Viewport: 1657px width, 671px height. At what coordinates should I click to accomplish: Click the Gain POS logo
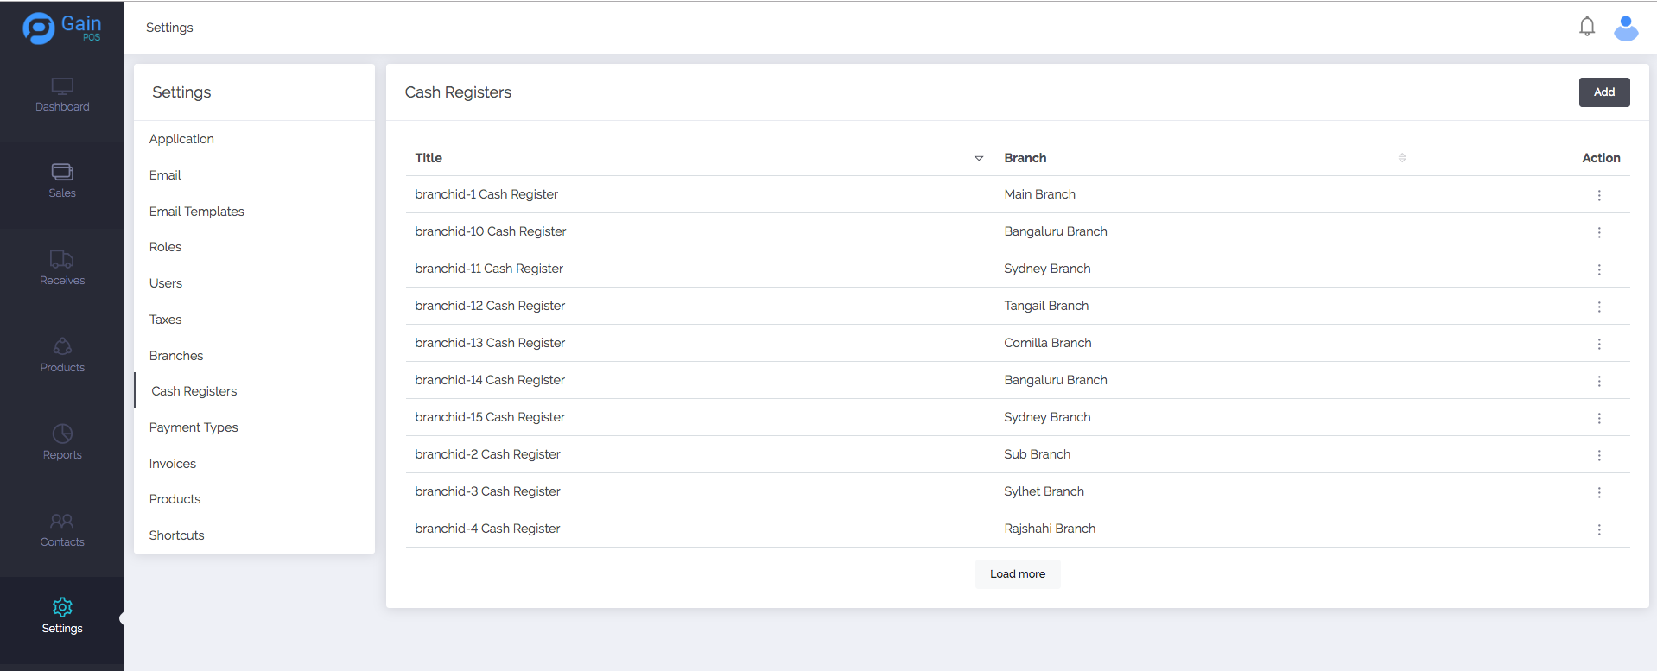(62, 28)
